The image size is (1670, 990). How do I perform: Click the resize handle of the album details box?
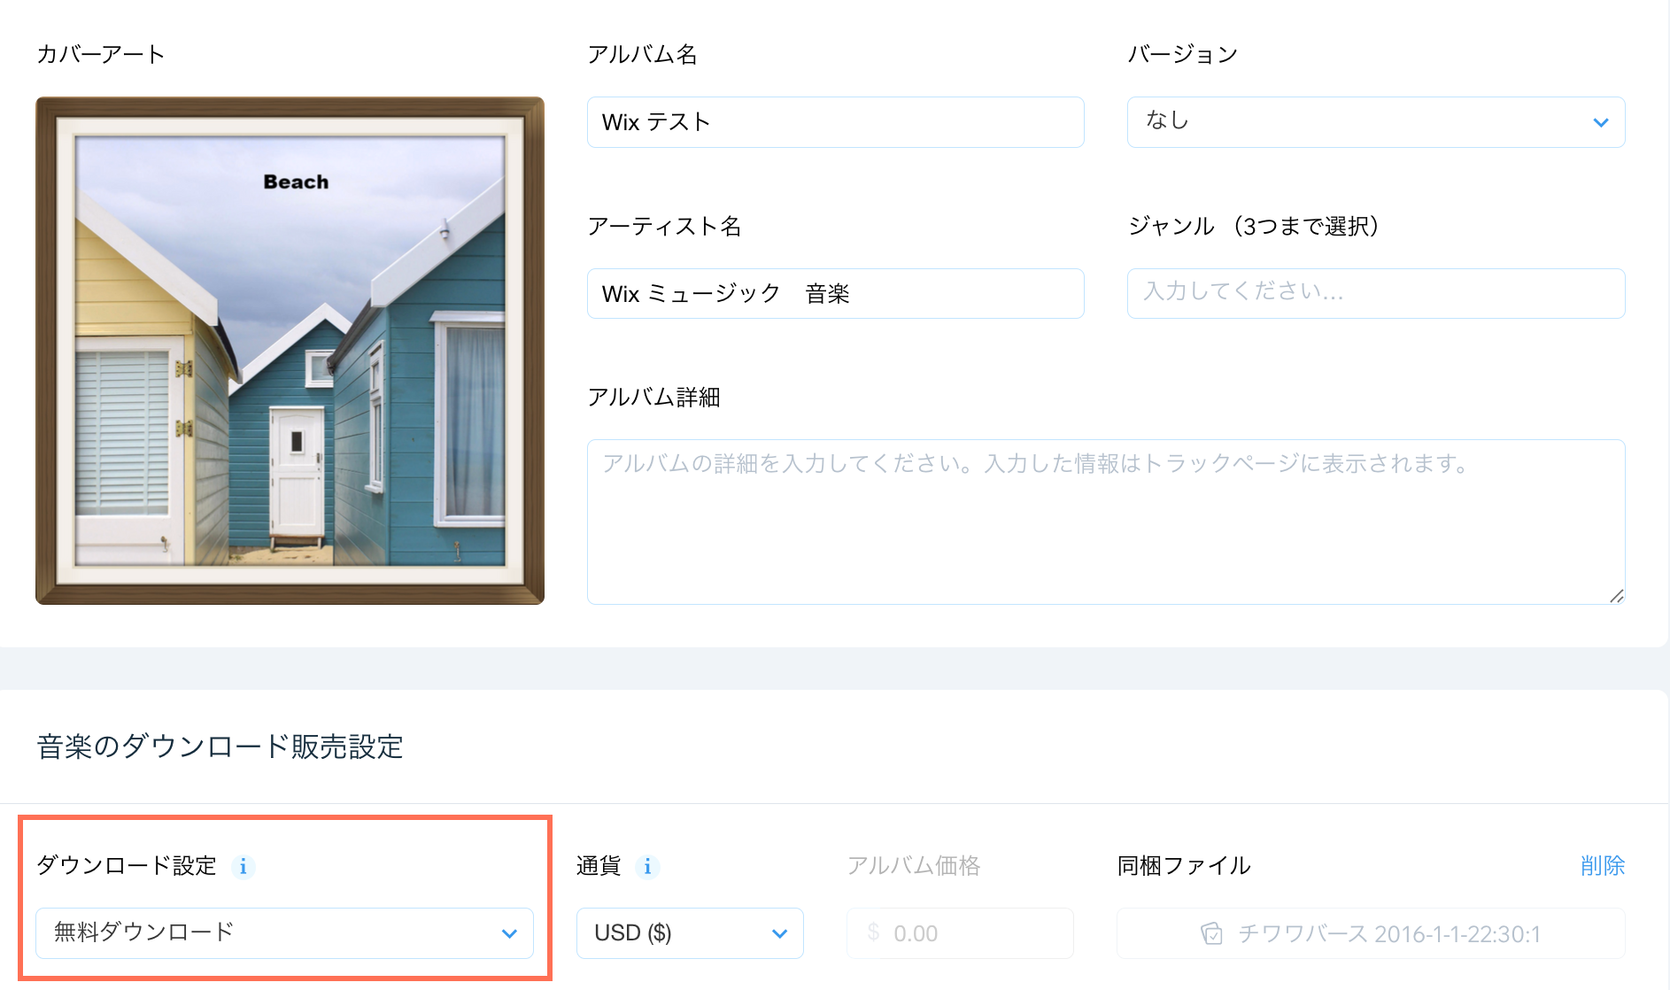point(1617,596)
